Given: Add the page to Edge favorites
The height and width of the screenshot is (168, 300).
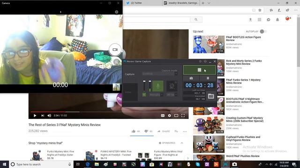Looking at the screenshot, I should coord(260,10).
